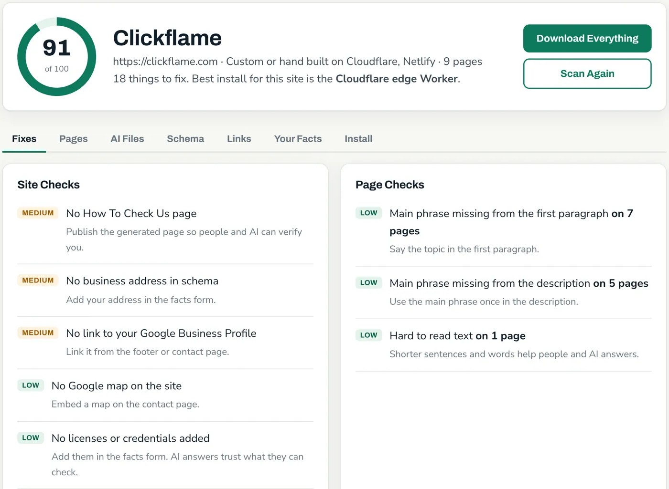Click Main phrase missing from first paragraph item
The height and width of the screenshot is (489, 669).
(511, 222)
